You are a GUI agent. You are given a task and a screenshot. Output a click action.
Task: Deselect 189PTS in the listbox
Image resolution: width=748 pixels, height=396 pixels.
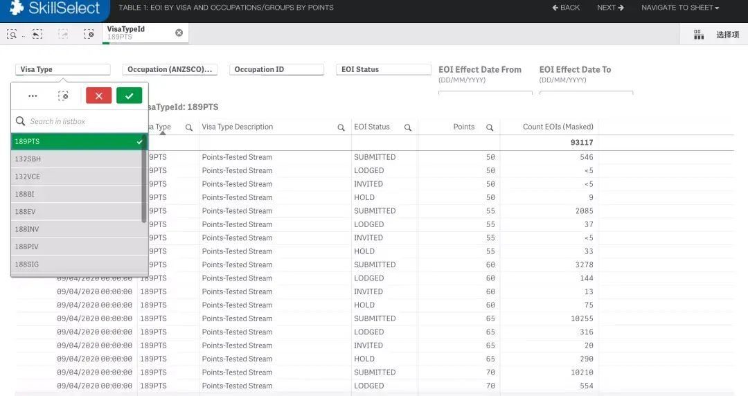point(76,141)
